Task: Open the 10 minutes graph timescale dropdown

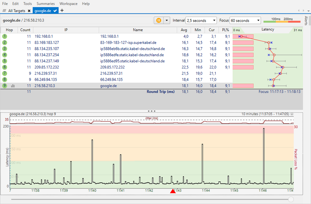Action: point(291,114)
